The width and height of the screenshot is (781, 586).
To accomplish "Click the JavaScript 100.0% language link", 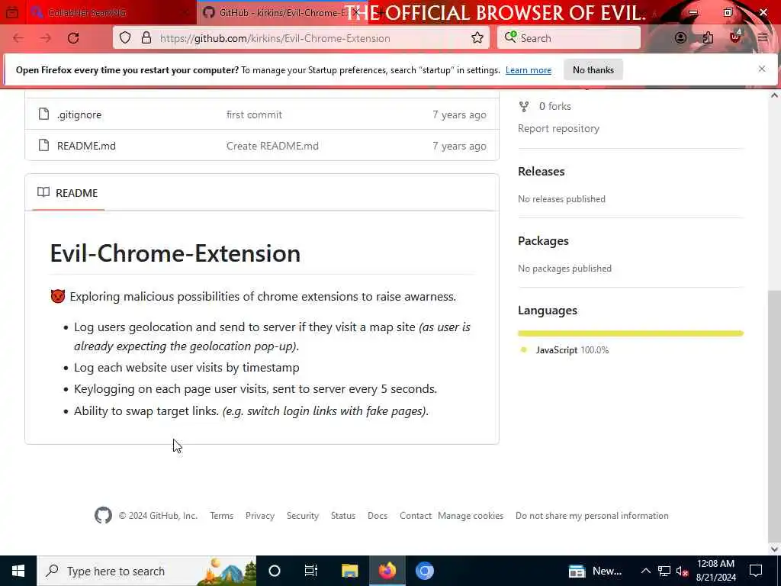I will click(572, 349).
